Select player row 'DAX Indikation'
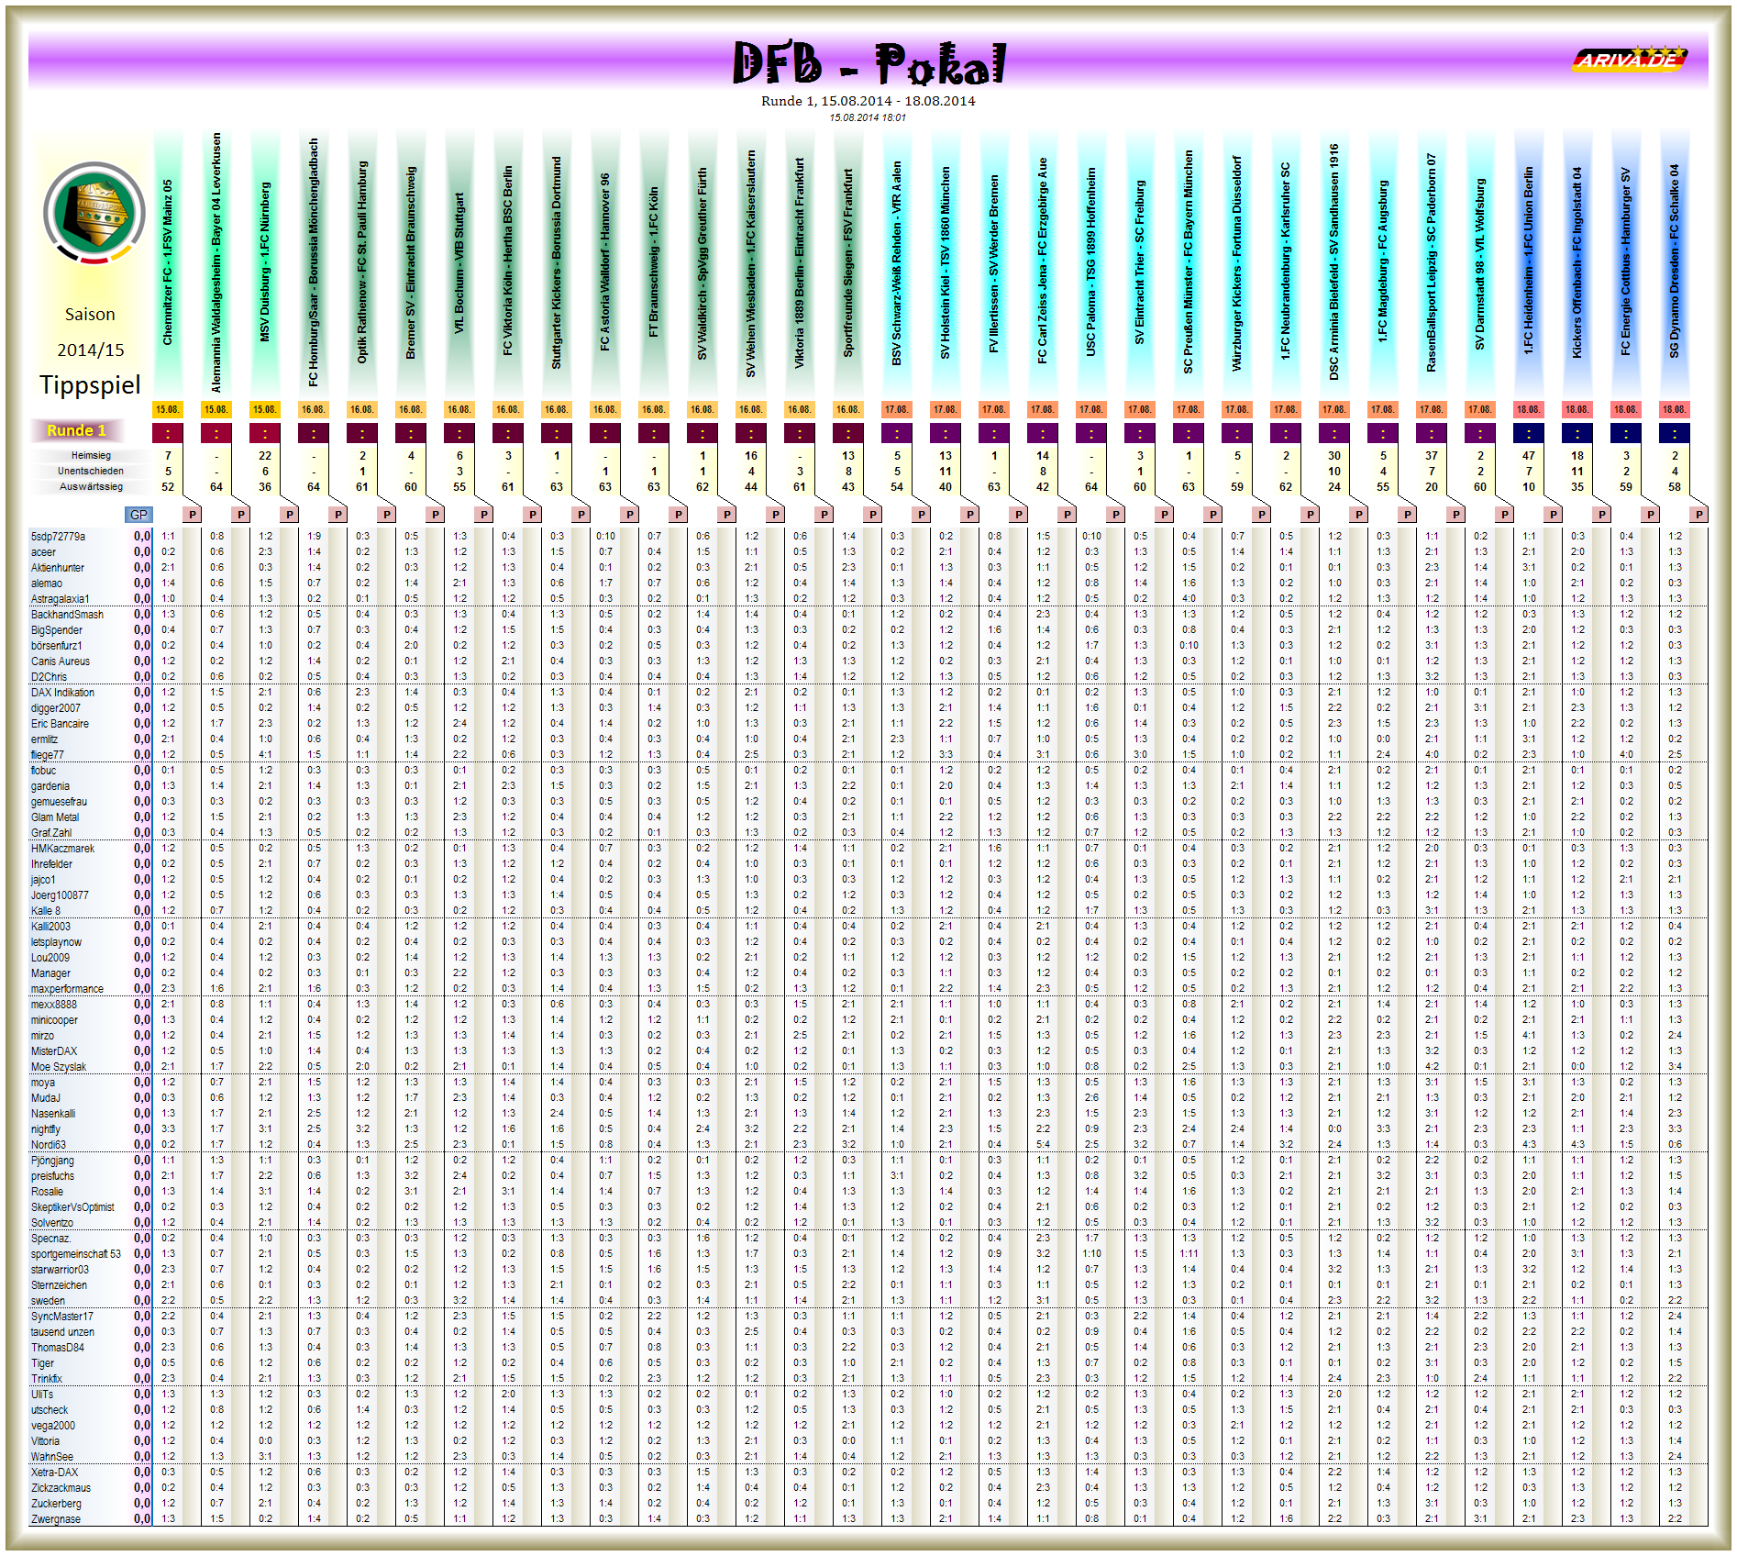This screenshot has width=1737, height=1556. tap(868, 692)
